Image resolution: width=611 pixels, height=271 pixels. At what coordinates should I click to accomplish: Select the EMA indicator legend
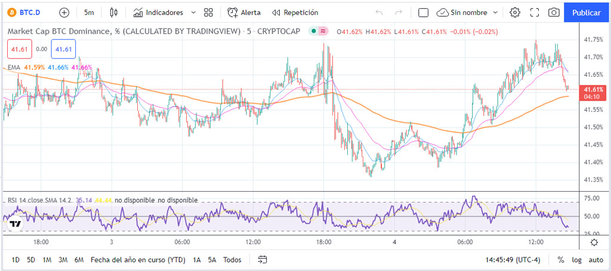pyautogui.click(x=14, y=67)
